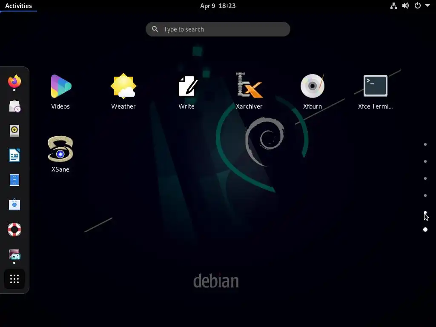Go to the first app grid page dot
The image size is (436, 327).
point(425,144)
